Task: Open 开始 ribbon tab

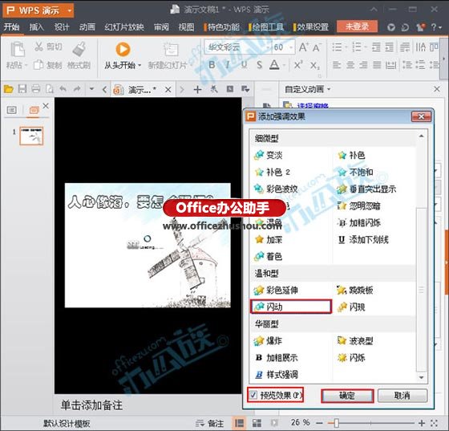Action: tap(12, 27)
